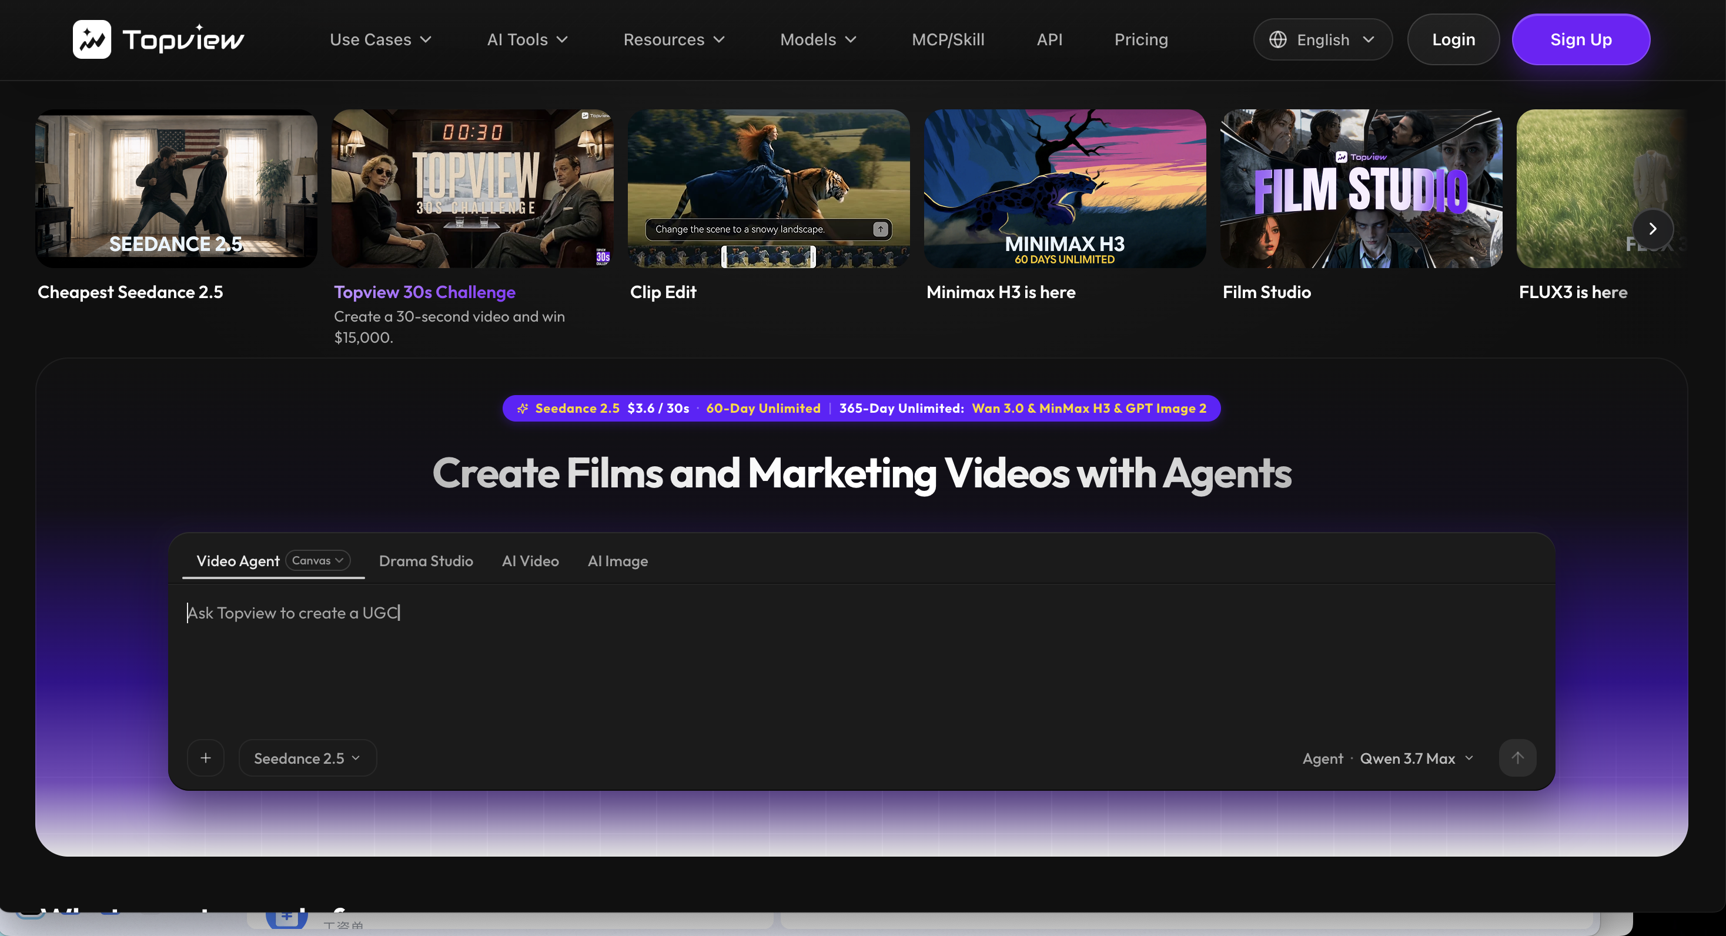The height and width of the screenshot is (936, 1726).
Task: Expand the Resources menu
Action: pyautogui.click(x=674, y=39)
